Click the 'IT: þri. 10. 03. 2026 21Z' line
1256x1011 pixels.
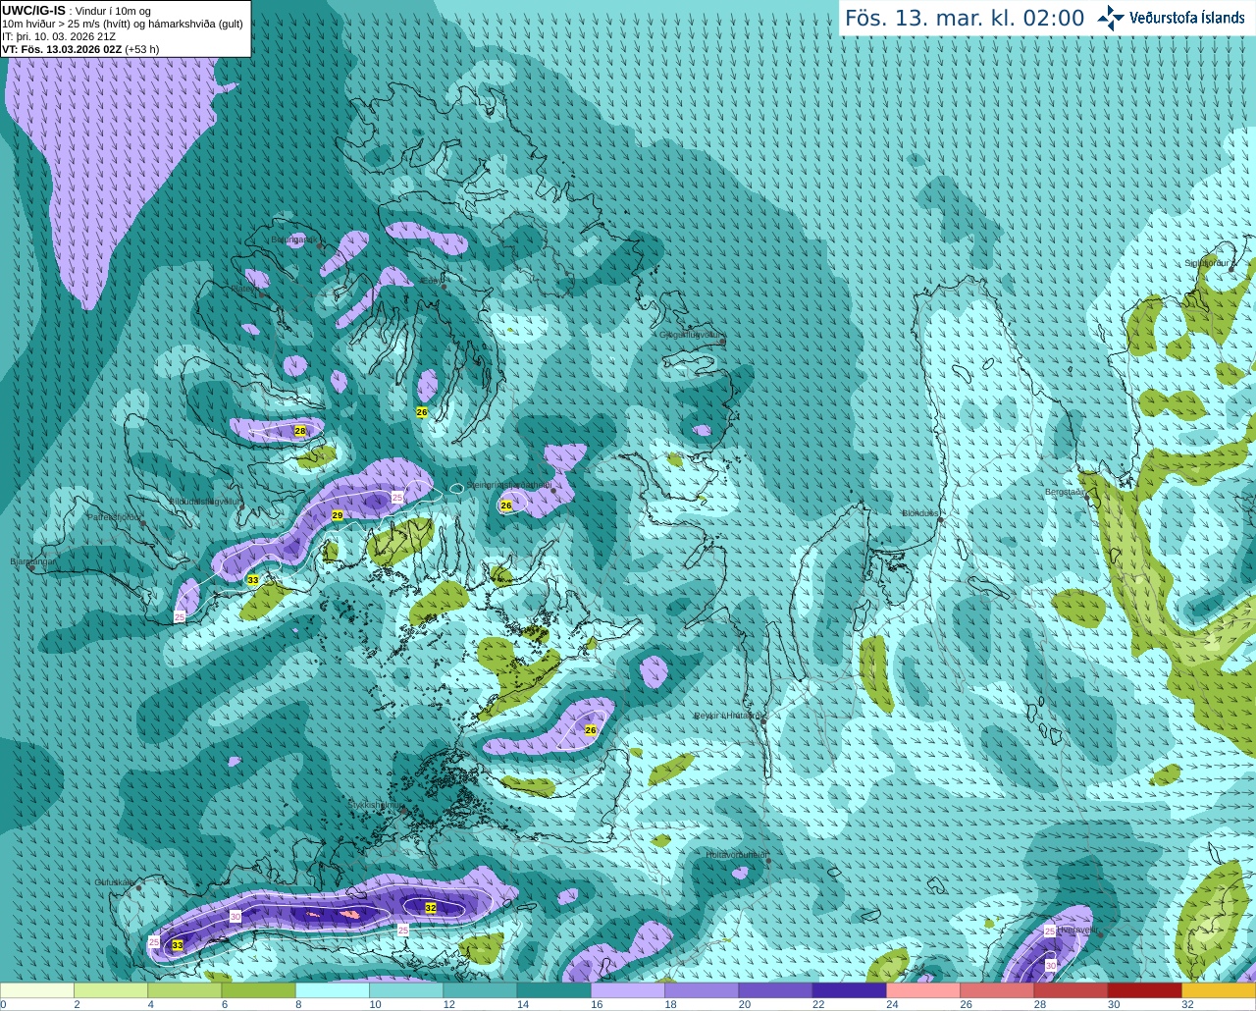[x=59, y=36]
